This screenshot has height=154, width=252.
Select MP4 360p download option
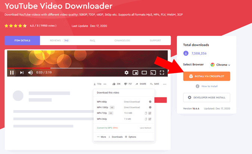102,119
